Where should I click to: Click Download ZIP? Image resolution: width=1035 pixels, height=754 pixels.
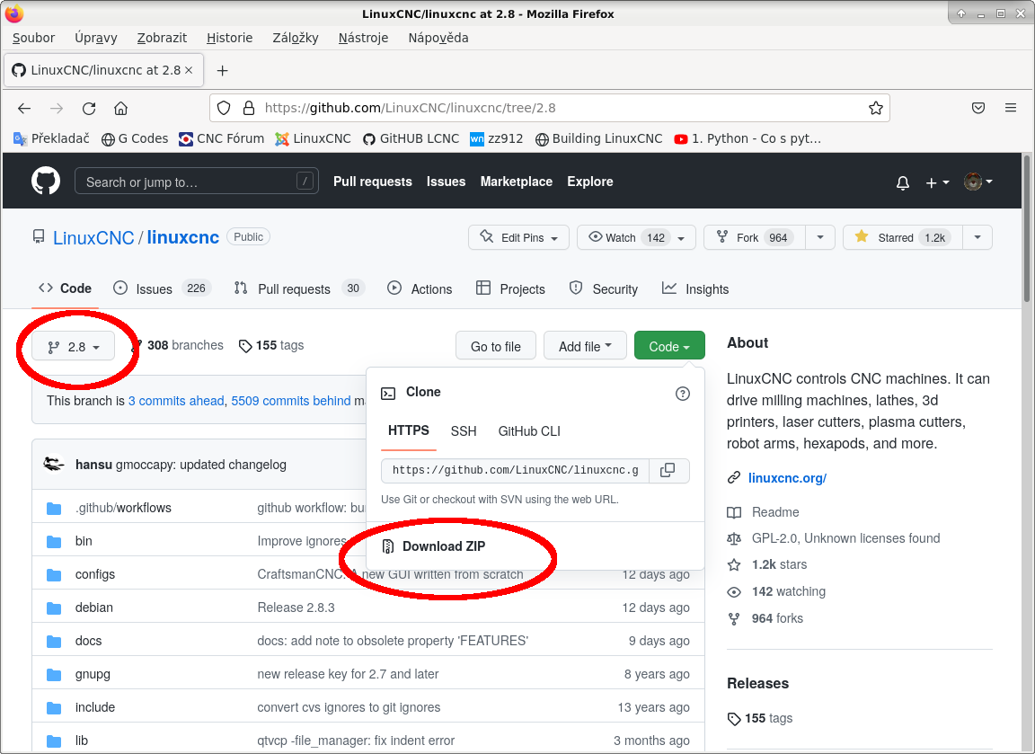(x=444, y=546)
